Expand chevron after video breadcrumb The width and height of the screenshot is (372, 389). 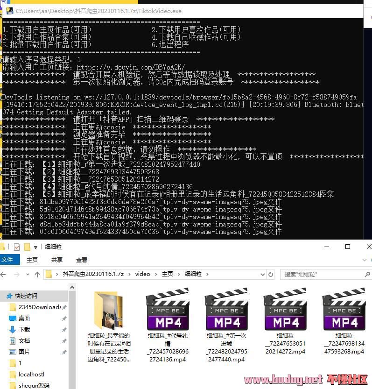coord(156,274)
